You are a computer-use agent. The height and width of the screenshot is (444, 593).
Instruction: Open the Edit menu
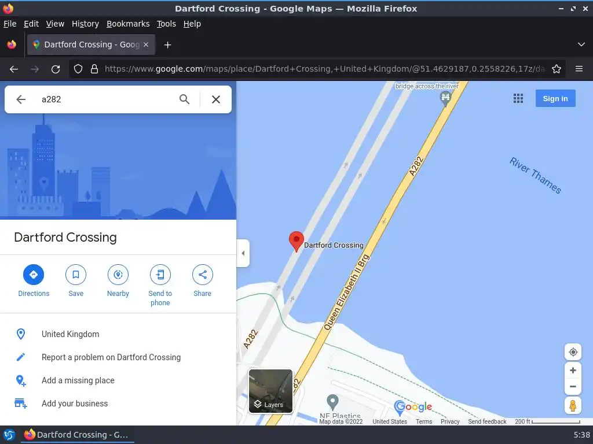point(31,24)
